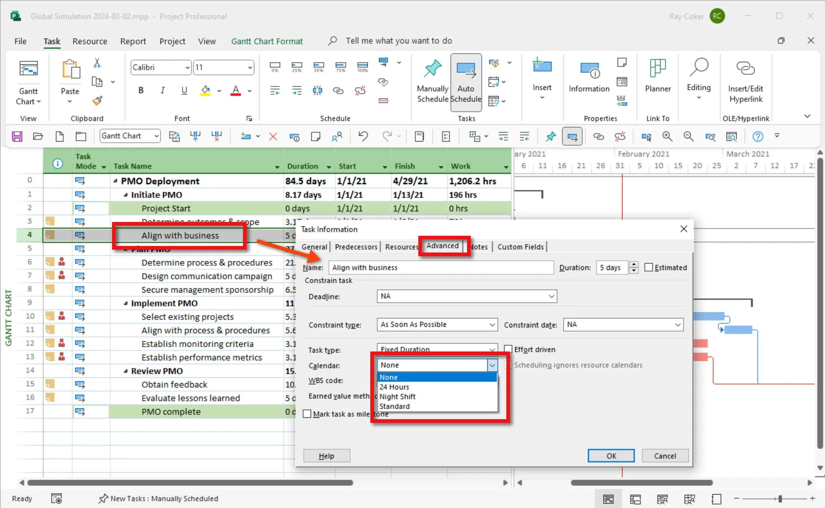Viewport: 825px width, 508px height.
Task: Click the red X delete icon in toolbar
Action: (x=273, y=136)
